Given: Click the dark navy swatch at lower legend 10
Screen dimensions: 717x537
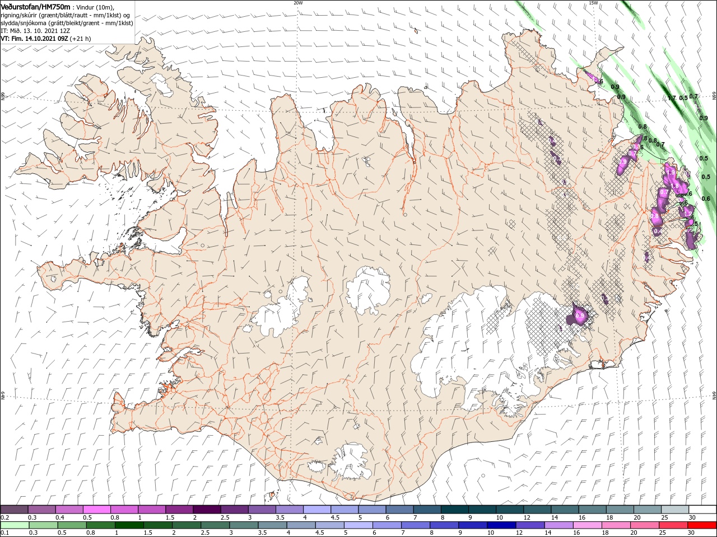Looking at the screenshot, I should (x=500, y=525).
